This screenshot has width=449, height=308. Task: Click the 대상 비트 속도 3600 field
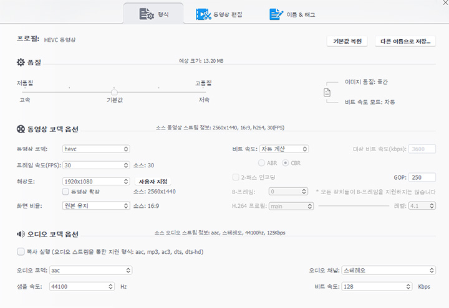(x=422, y=149)
